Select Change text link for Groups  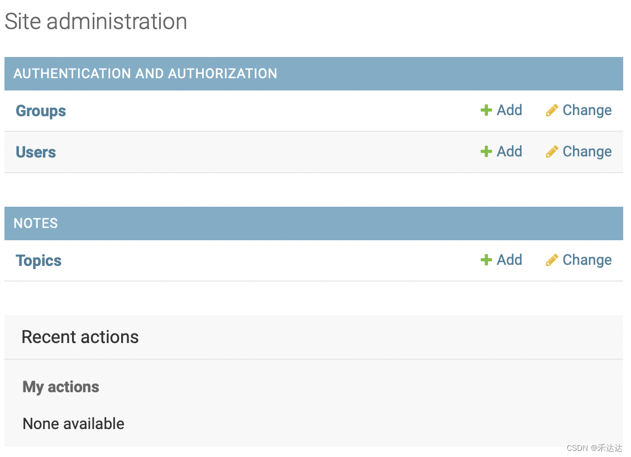pyautogui.click(x=587, y=110)
